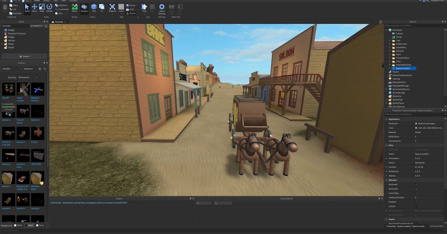Activate the Scale tool
Viewport: 447px width, 234px height.
point(42,8)
